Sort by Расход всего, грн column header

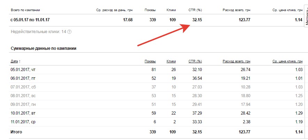point(236,61)
